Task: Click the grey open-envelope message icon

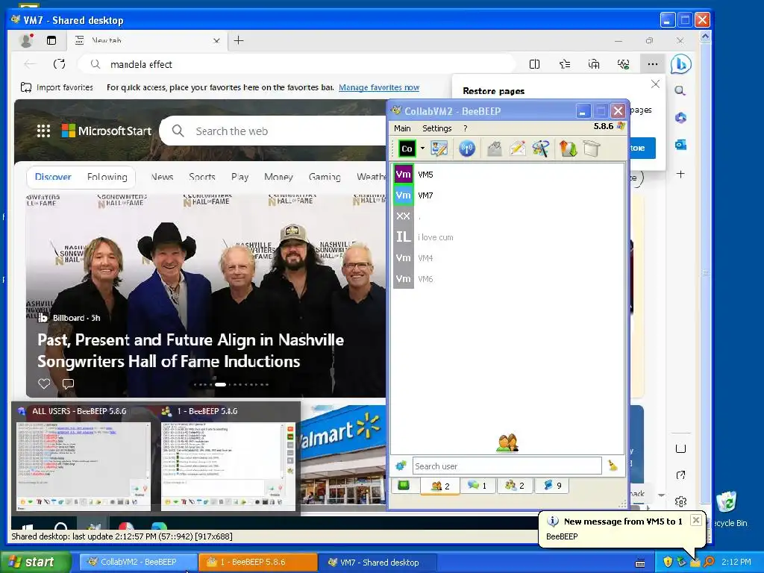Action: point(495,148)
